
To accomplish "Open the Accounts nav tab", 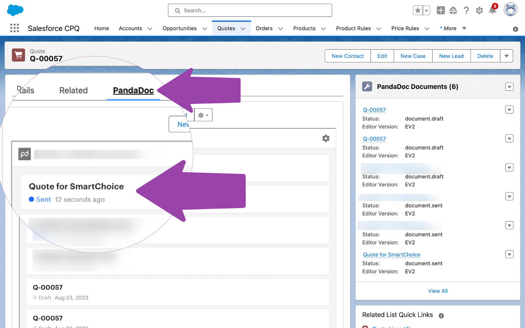I will (130, 28).
